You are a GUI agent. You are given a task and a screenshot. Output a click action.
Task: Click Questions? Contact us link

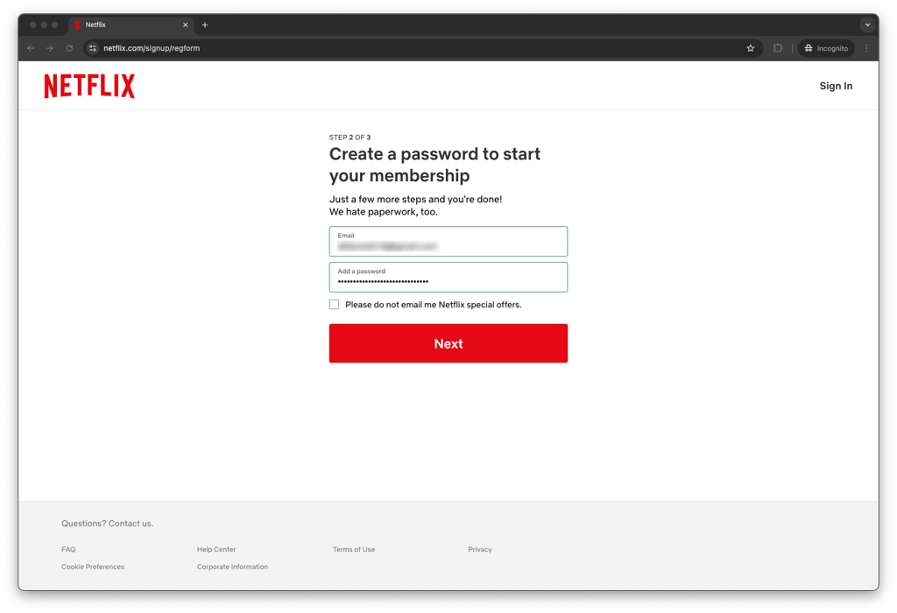pos(108,523)
